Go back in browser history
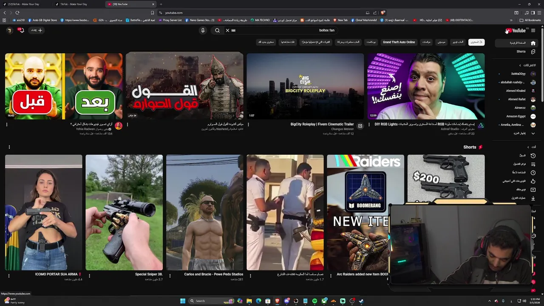The image size is (544, 306). (x=5, y=13)
